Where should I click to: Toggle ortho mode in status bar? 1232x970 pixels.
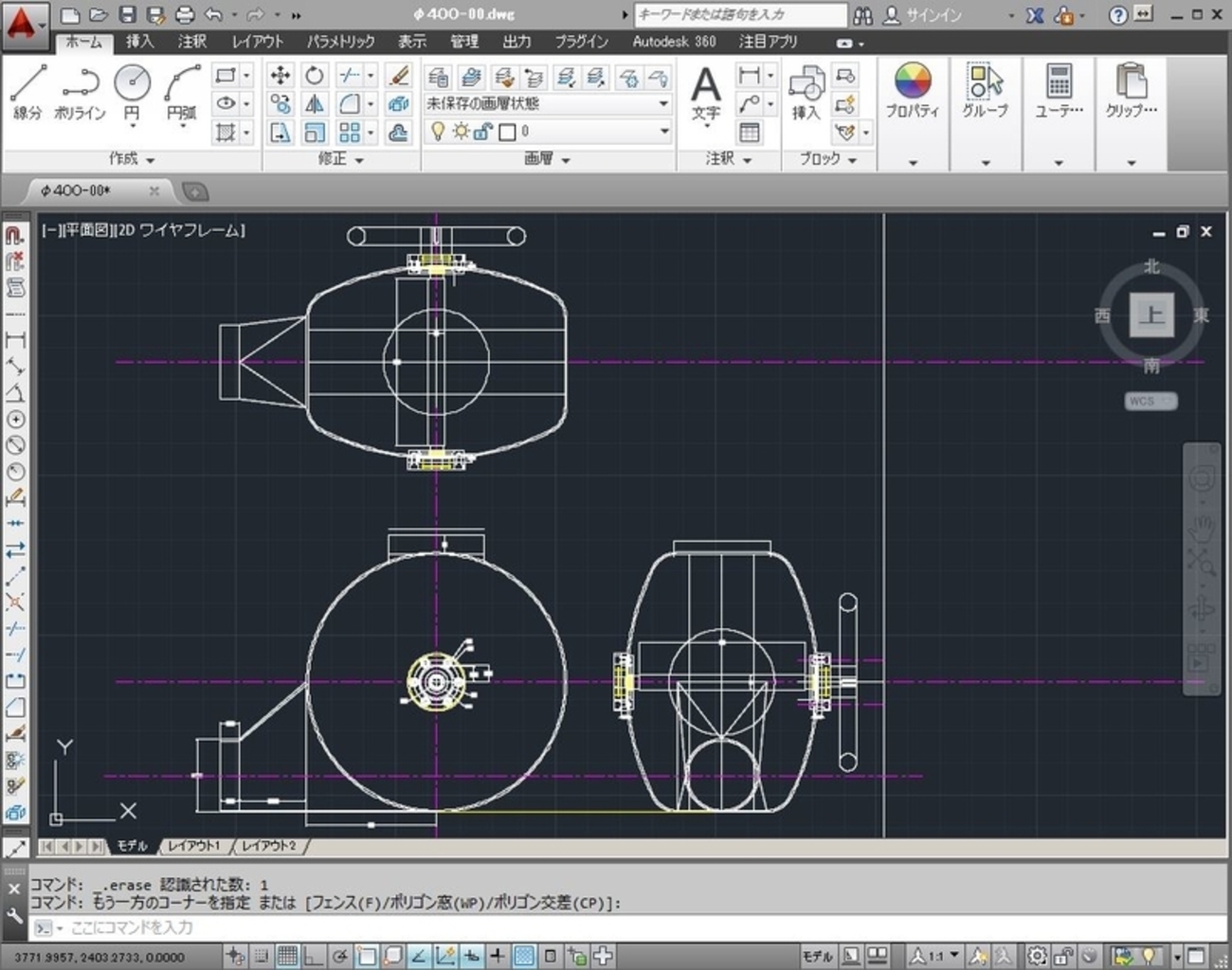(x=313, y=956)
